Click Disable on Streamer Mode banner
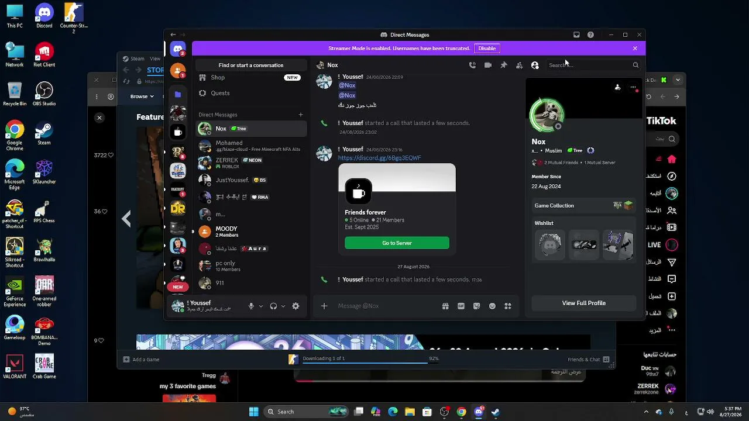Viewport: 749px width, 421px height. point(487,49)
